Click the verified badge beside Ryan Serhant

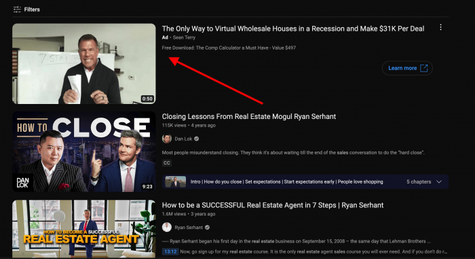pyautogui.click(x=207, y=227)
